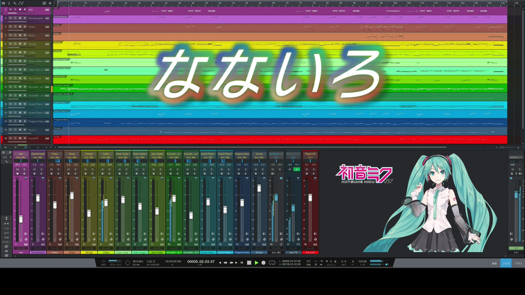Solo the Glockenspiel track in track list

pos(15,18)
